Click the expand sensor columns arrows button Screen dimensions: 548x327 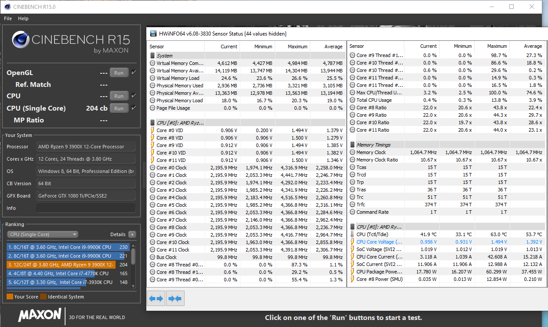click(x=156, y=298)
